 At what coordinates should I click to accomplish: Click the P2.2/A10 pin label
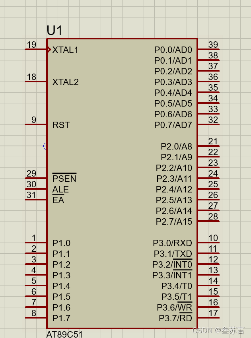pos(174,168)
